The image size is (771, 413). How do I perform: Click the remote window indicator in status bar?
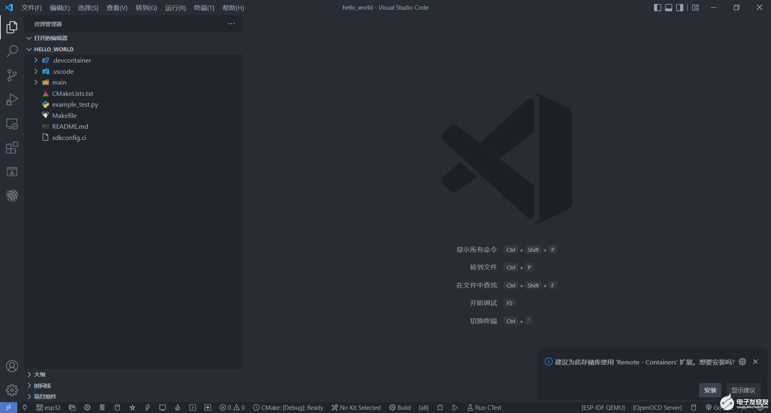pos(8,407)
